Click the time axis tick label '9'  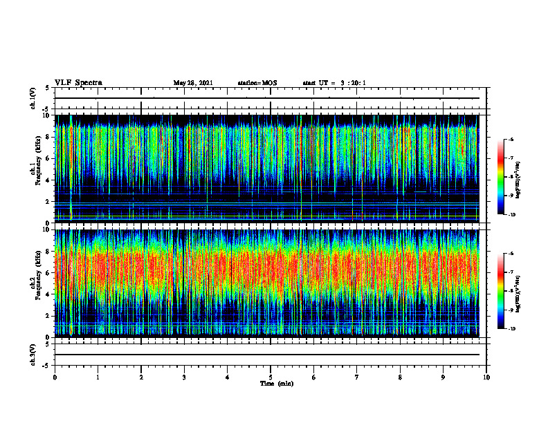(x=443, y=377)
